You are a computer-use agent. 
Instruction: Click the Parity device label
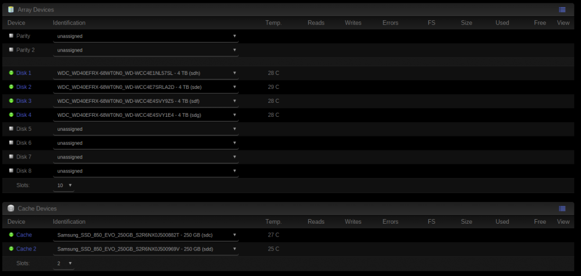pyautogui.click(x=23, y=36)
